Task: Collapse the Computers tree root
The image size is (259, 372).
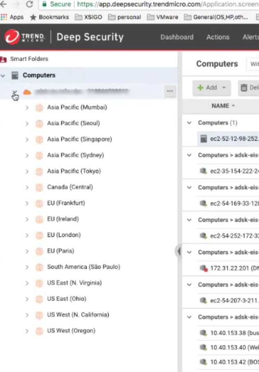Action: tap(3, 76)
